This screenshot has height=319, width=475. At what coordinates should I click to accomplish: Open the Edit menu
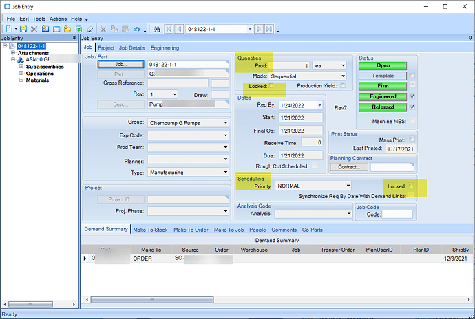point(24,19)
